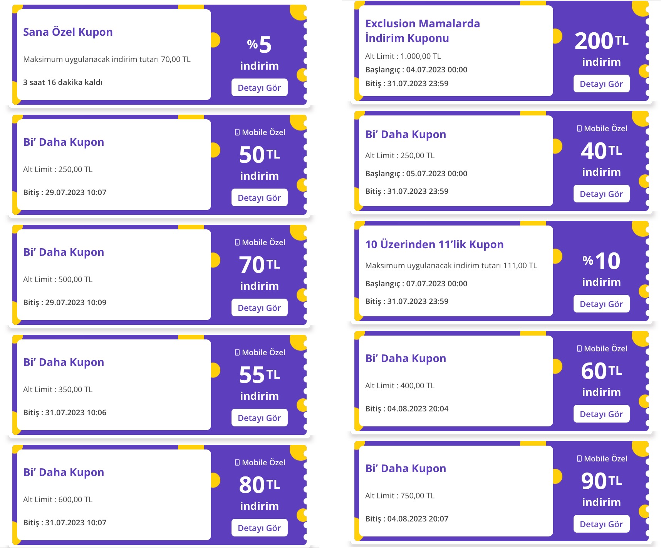The height and width of the screenshot is (548, 661).
Task: Open details of 50 TL coupon
Action: coord(259,197)
